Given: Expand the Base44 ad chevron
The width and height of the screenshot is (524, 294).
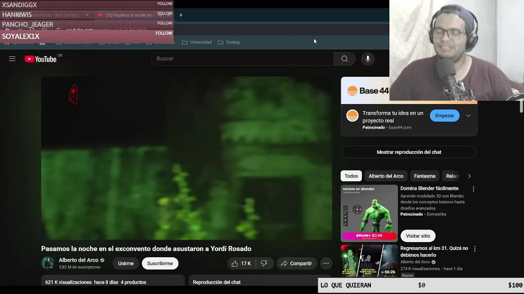Looking at the screenshot, I should (468, 116).
